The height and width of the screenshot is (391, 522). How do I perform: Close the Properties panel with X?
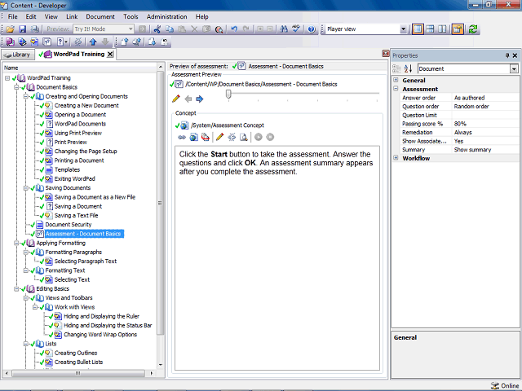(x=515, y=55)
